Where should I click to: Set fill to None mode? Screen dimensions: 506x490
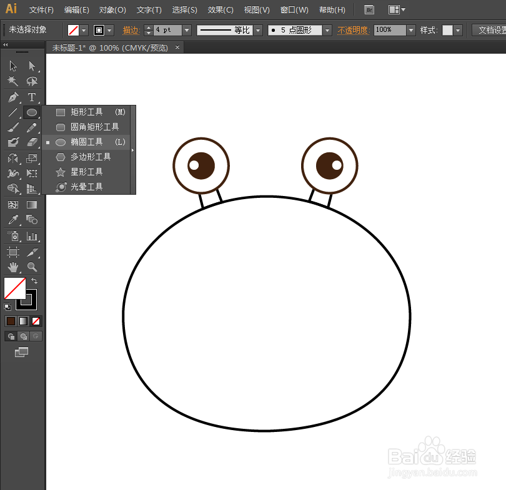click(36, 321)
